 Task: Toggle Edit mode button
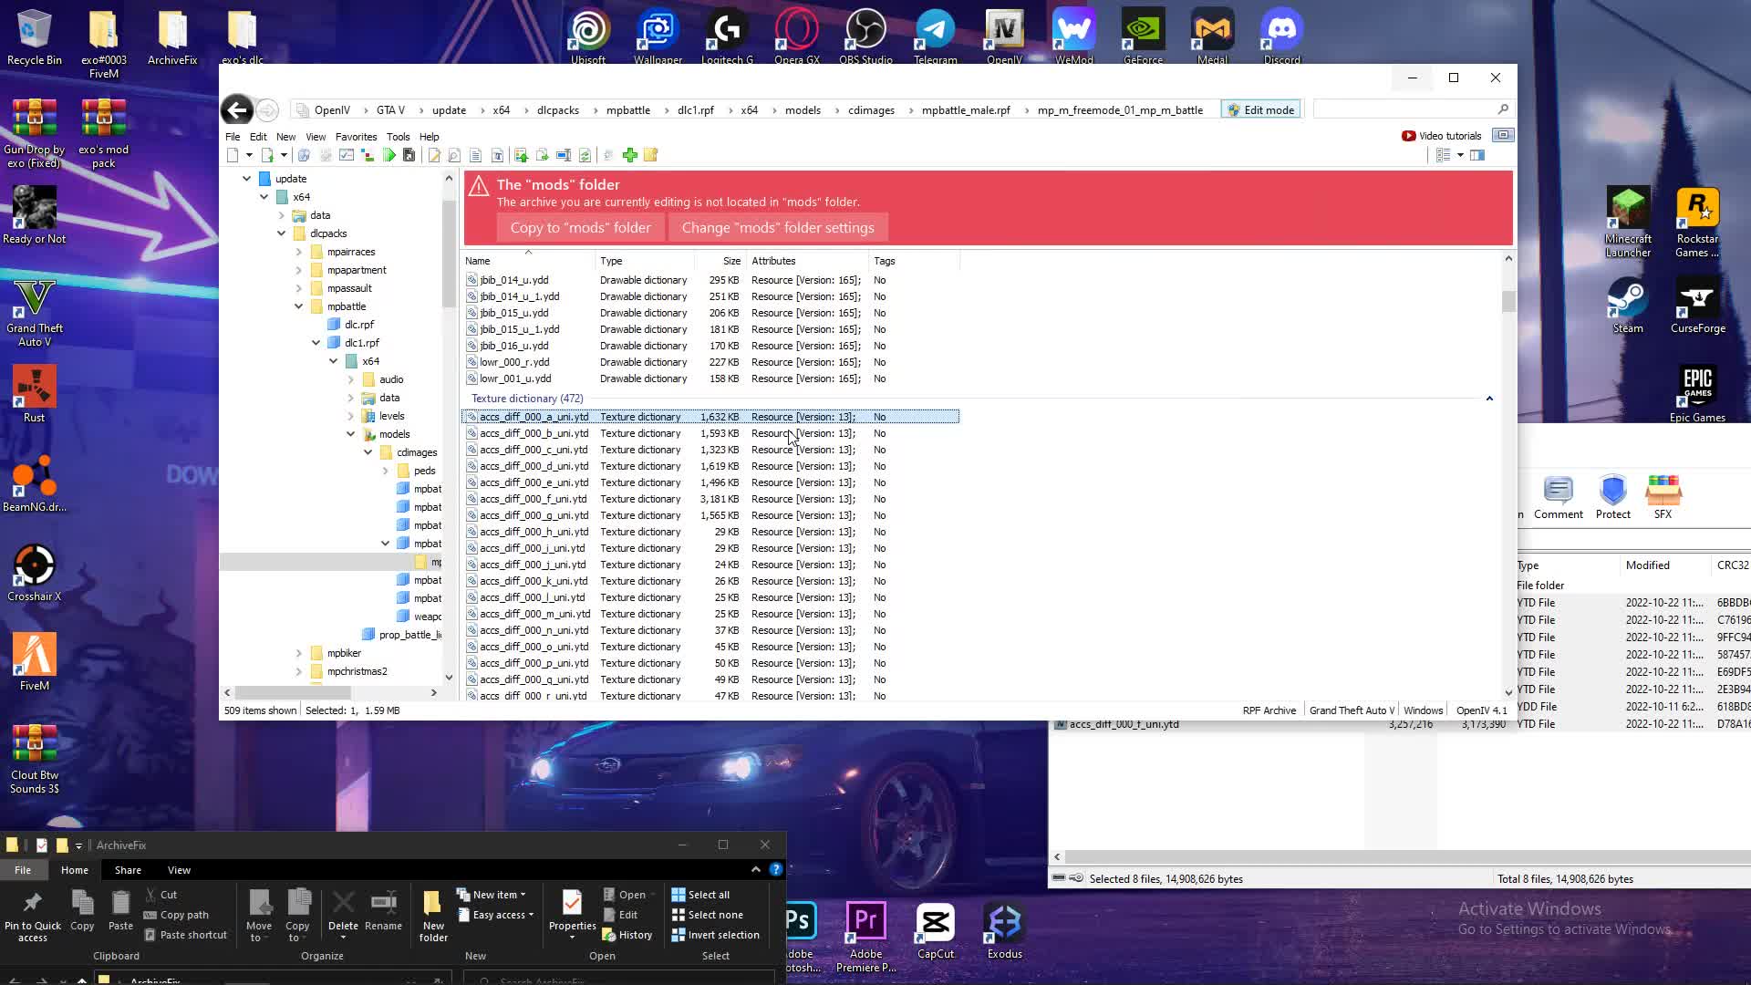[1260, 110]
